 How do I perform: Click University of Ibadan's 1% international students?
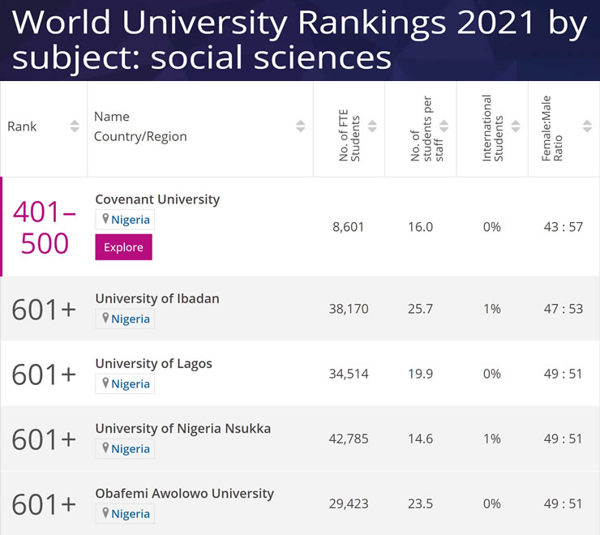491,309
